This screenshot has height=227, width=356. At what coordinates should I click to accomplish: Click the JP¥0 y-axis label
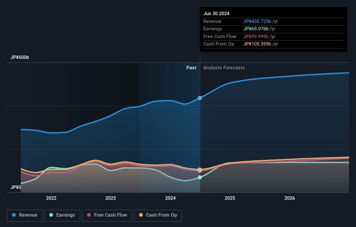tap(16, 187)
